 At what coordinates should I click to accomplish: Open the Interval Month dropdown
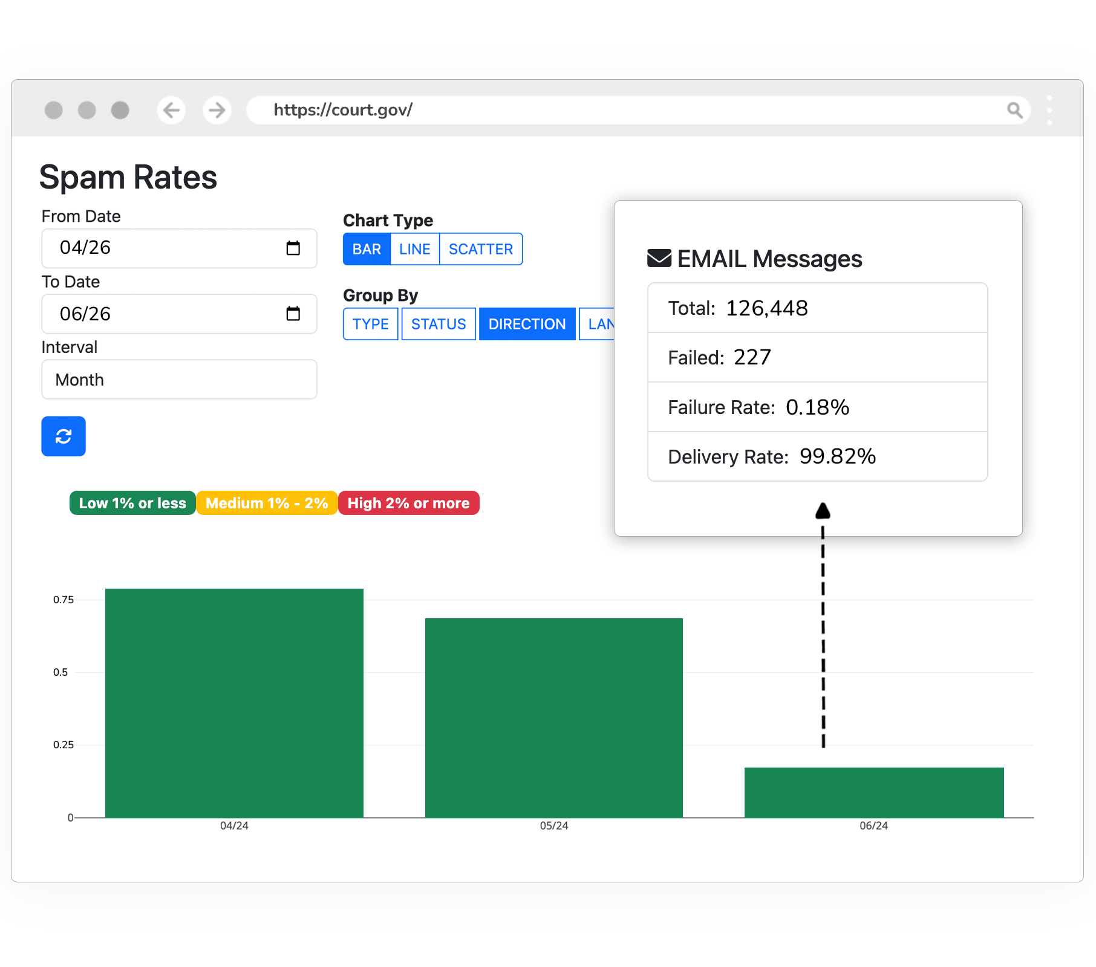click(179, 380)
